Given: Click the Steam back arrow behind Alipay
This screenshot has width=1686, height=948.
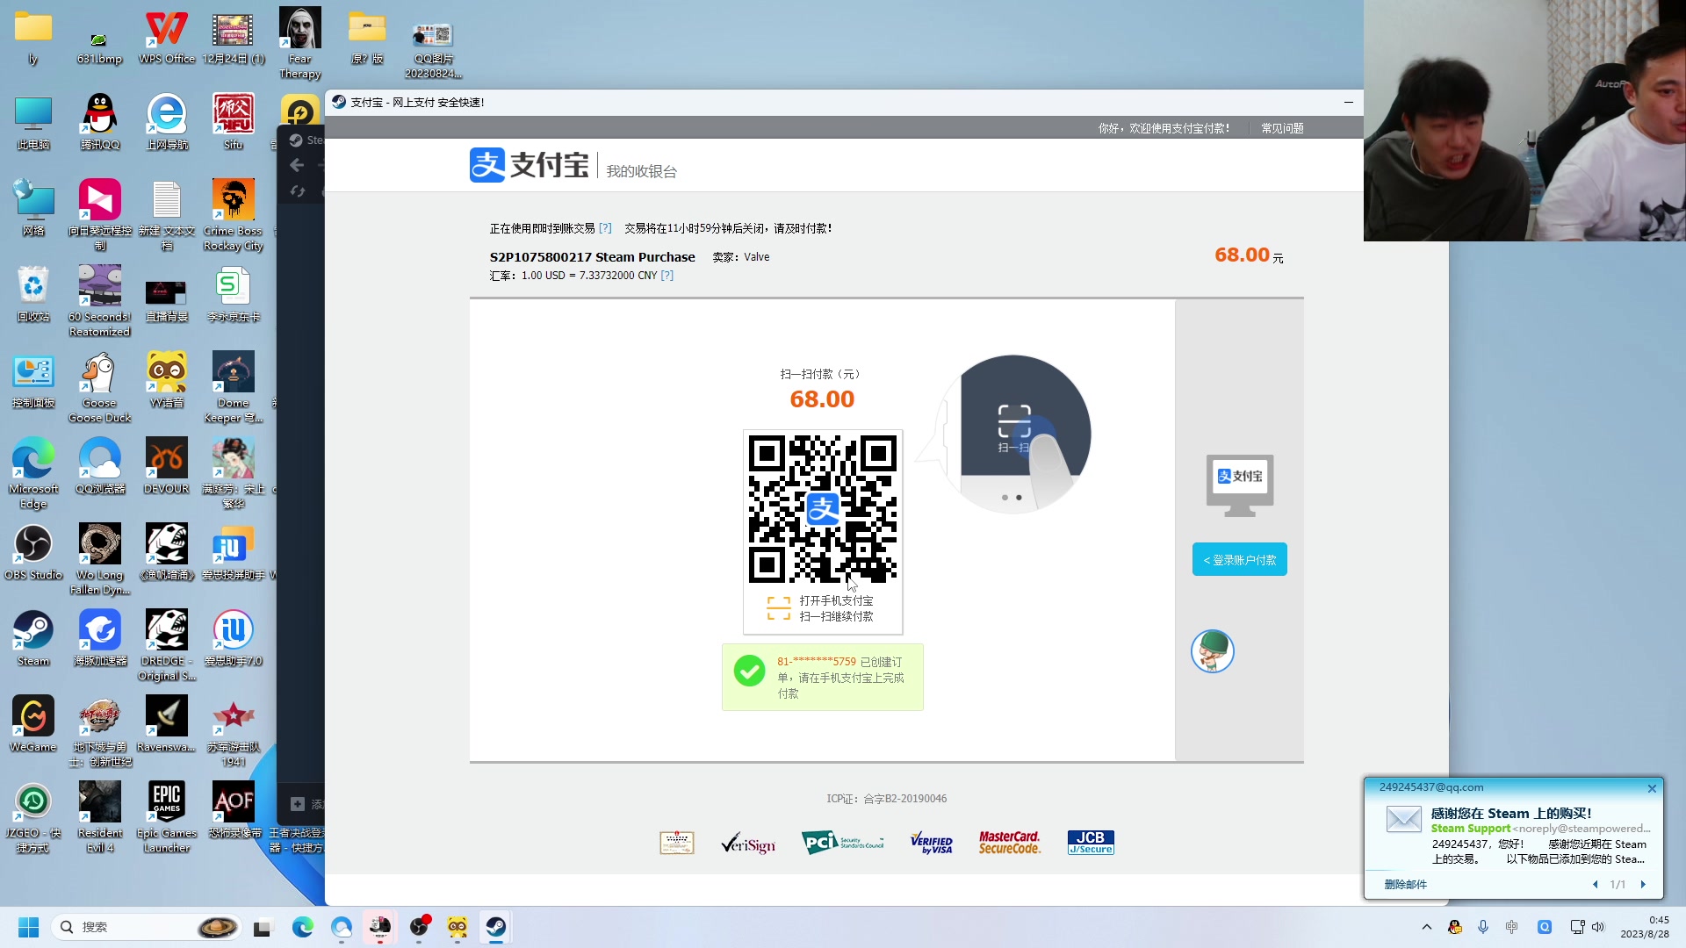Looking at the screenshot, I should [x=297, y=165].
